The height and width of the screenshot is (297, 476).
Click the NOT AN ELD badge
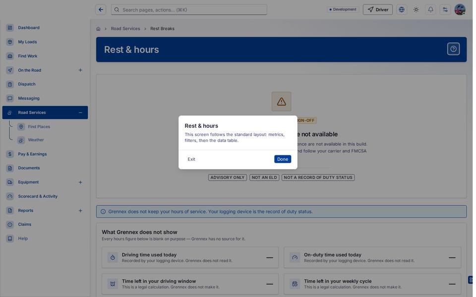point(264,178)
